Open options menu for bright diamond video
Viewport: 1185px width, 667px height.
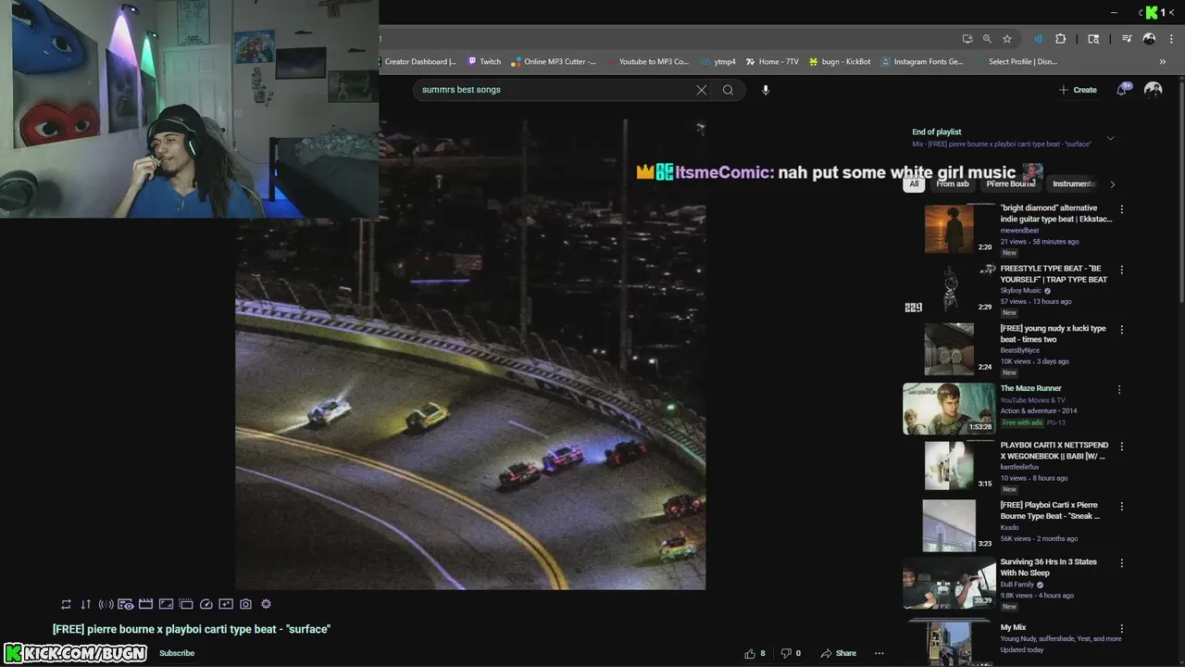(x=1121, y=209)
